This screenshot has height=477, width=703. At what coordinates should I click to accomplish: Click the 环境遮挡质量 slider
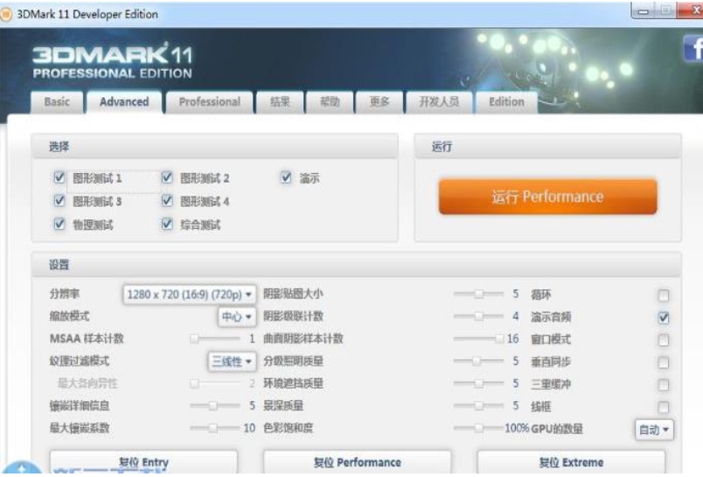tap(478, 384)
